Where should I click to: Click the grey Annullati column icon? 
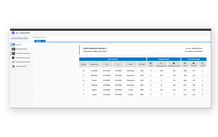click(202, 63)
